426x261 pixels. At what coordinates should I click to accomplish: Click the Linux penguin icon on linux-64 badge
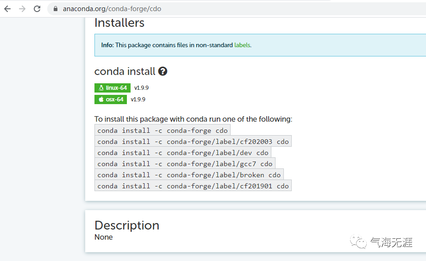tap(101, 88)
